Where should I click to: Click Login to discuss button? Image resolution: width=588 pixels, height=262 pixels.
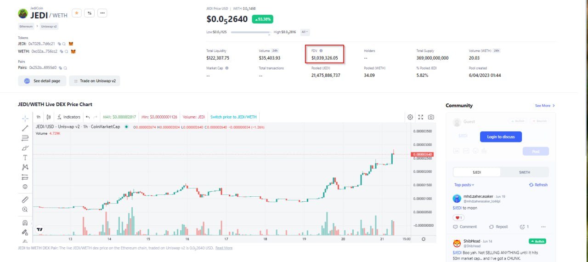coord(501,137)
